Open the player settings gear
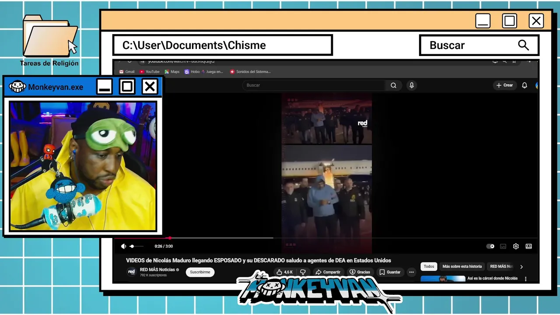560x315 pixels. click(x=516, y=246)
